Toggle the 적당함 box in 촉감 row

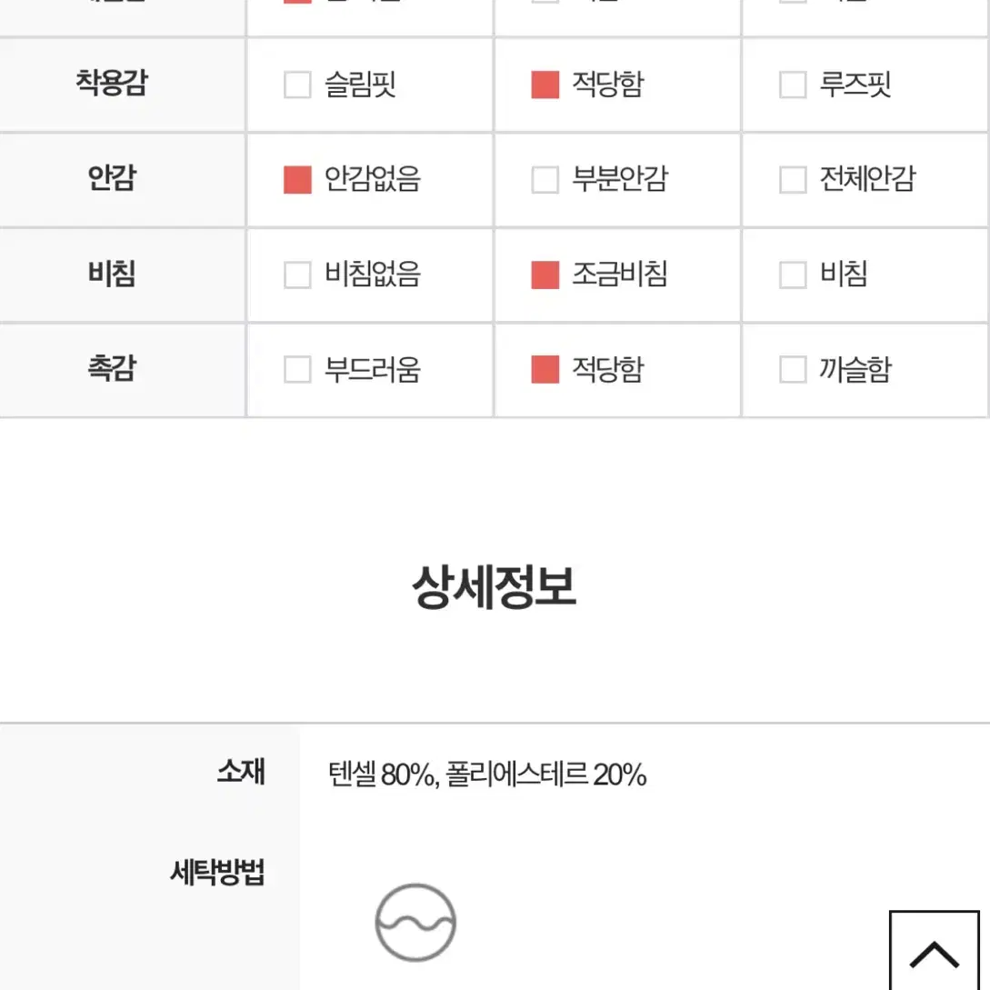click(x=545, y=369)
